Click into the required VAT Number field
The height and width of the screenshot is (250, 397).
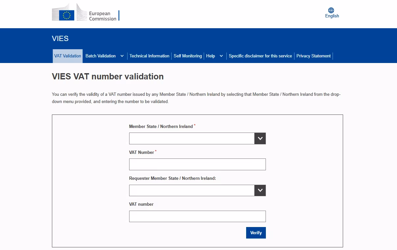pyautogui.click(x=197, y=164)
